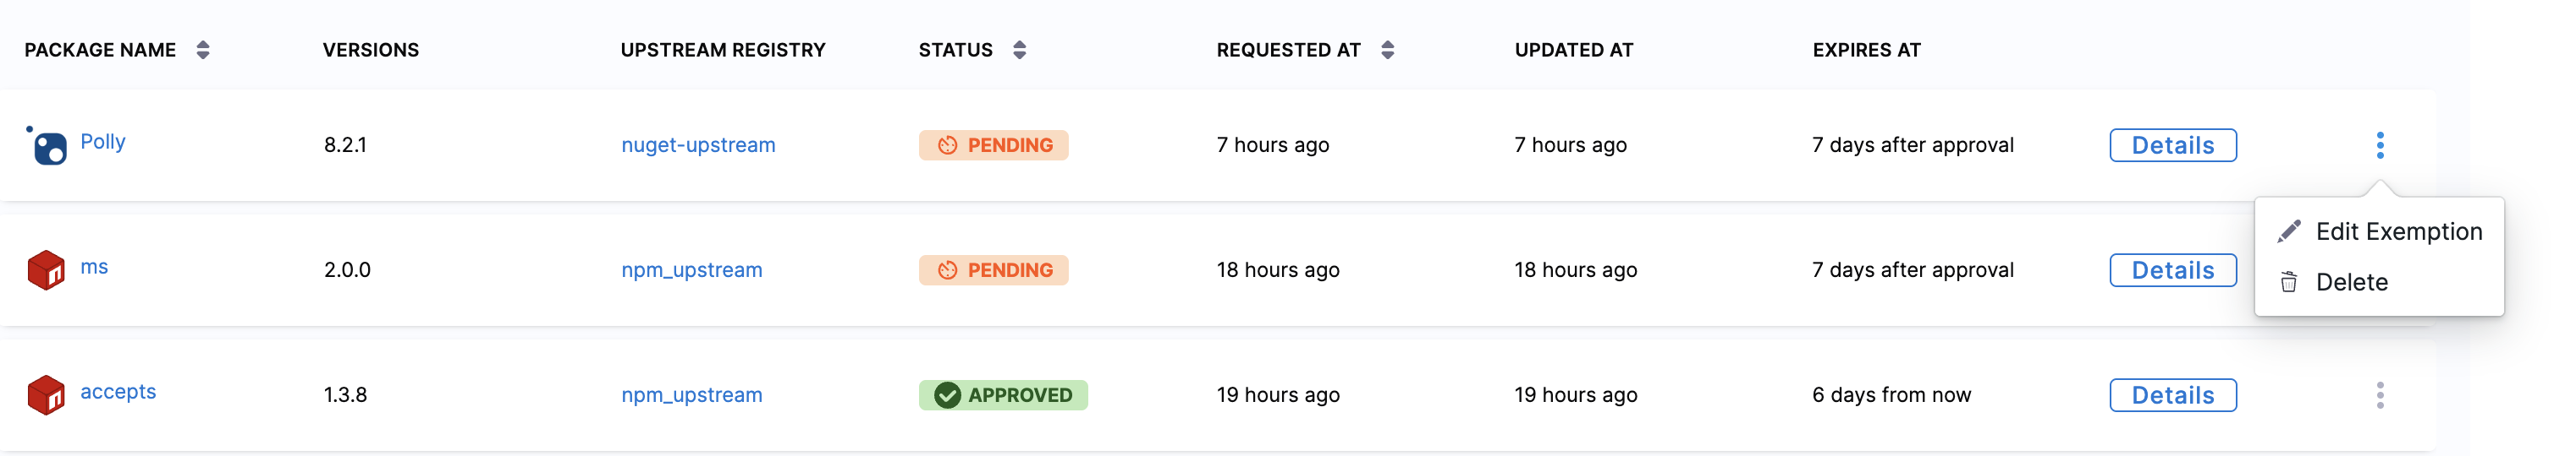Click the ms npm package icon
Image resolution: width=2576 pixels, height=456 pixels.
(x=46, y=270)
